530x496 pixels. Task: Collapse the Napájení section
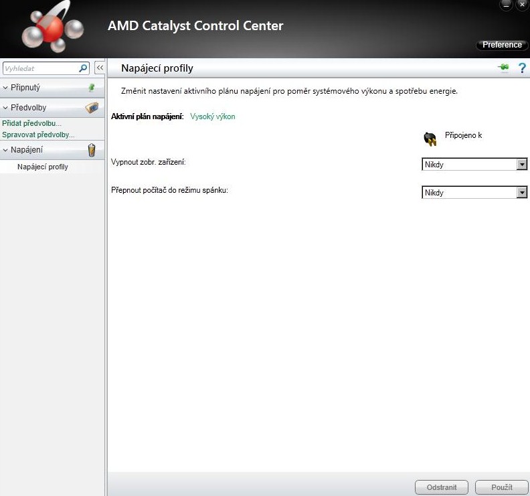5,150
